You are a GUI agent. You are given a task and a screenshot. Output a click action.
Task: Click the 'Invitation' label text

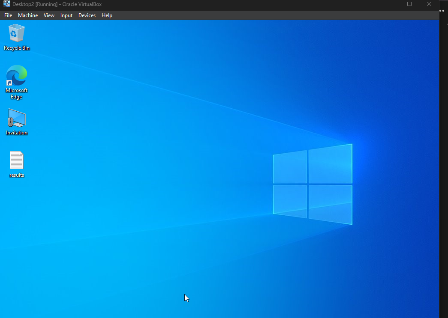point(17,133)
